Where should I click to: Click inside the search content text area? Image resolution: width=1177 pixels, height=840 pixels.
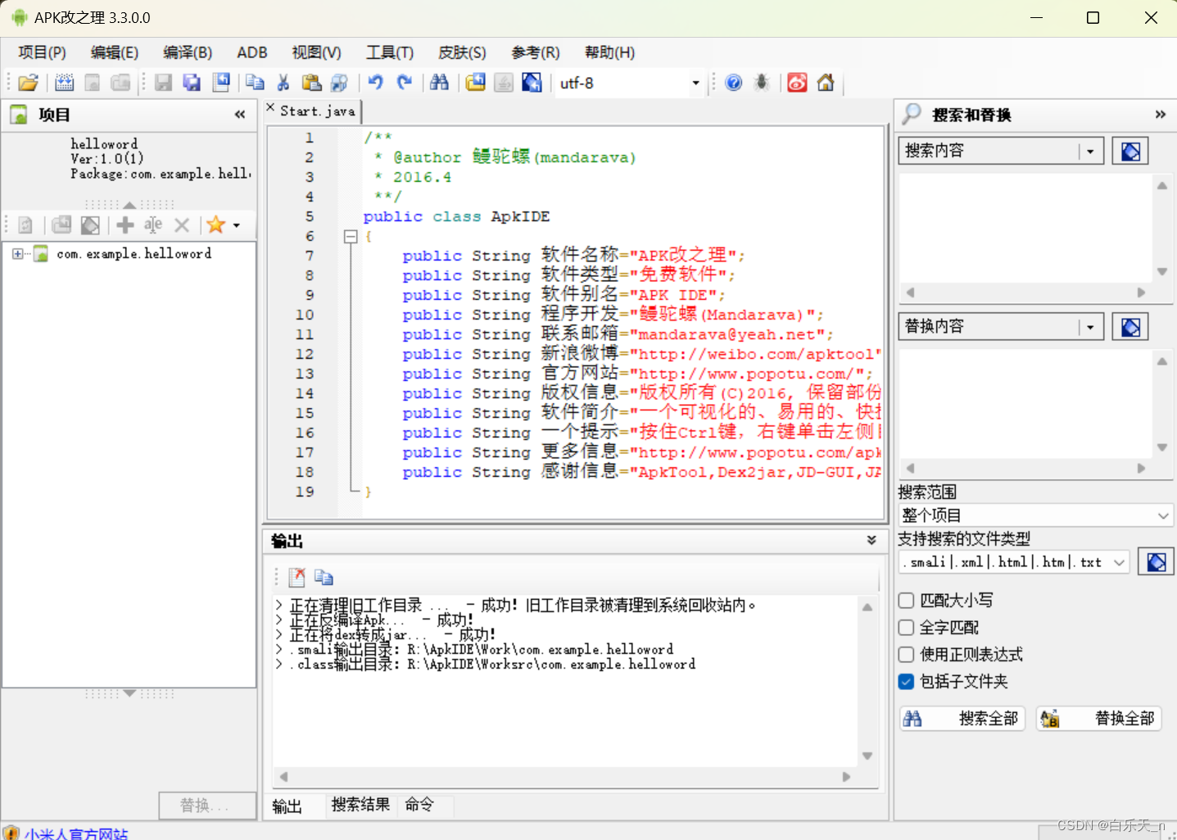1025,228
